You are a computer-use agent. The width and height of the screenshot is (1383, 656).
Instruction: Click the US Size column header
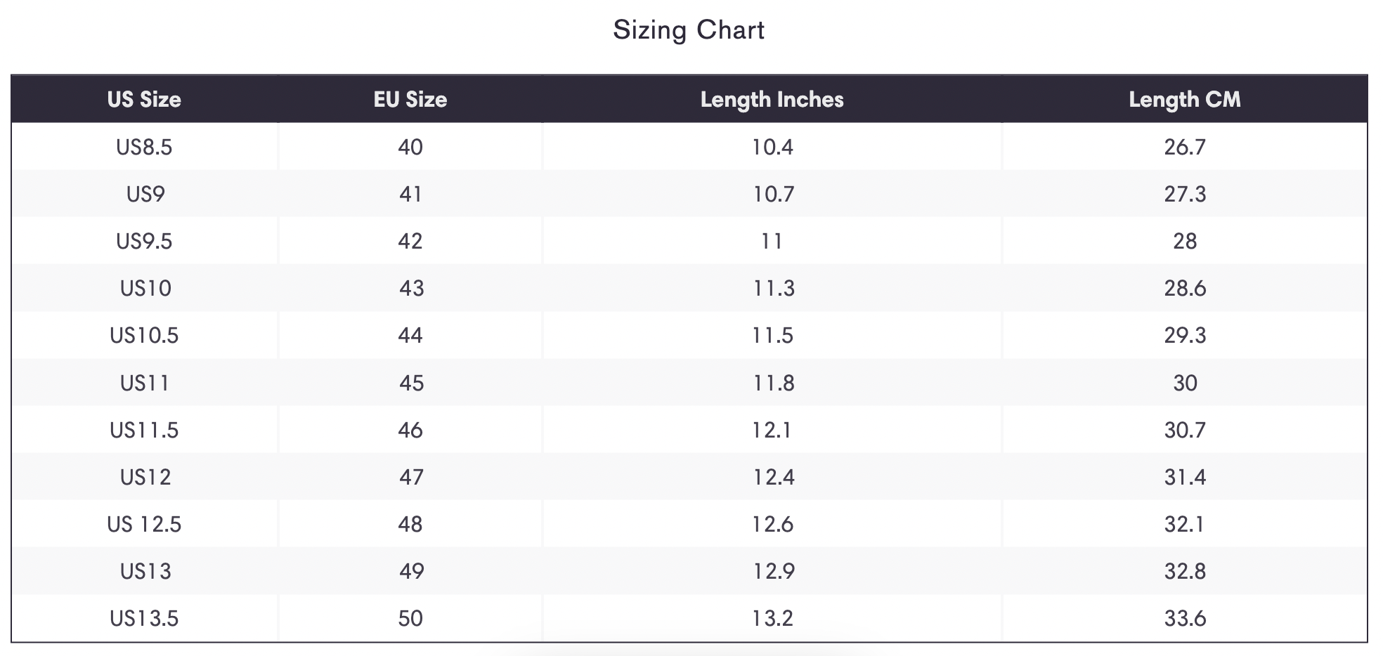click(144, 99)
